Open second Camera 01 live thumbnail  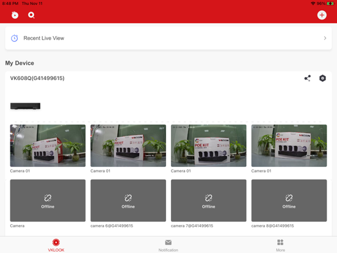[128, 145]
